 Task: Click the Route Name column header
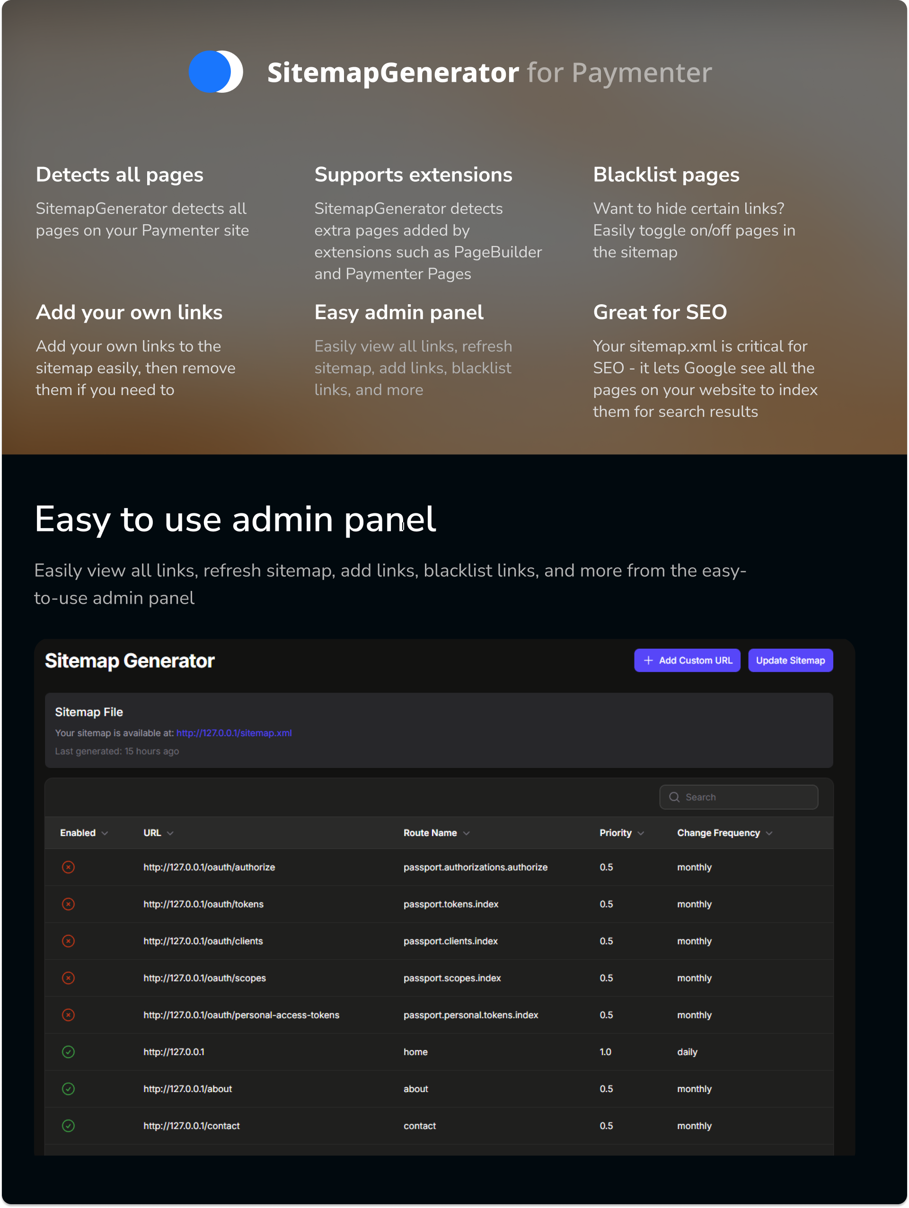[x=430, y=833]
